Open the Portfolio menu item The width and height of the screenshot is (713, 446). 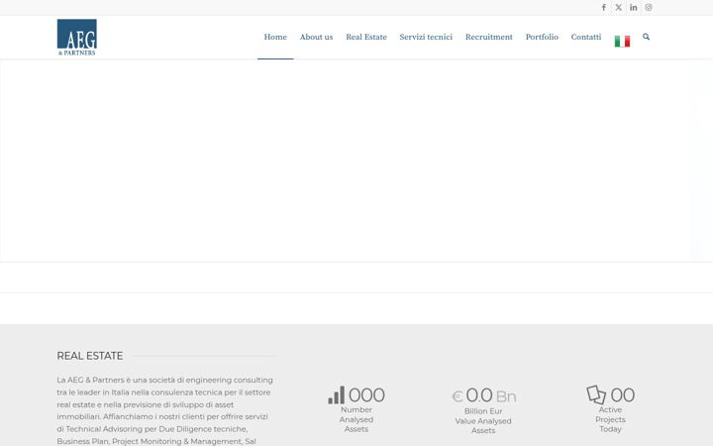[x=542, y=37]
